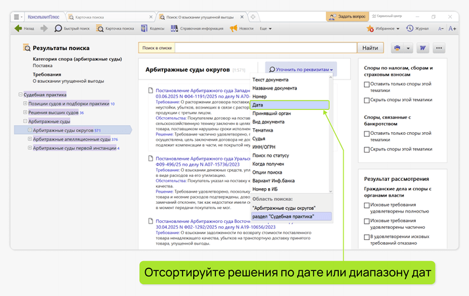The image size is (469, 296).
Task: Choose Номер в ИБ menu entry
Action: (x=290, y=189)
